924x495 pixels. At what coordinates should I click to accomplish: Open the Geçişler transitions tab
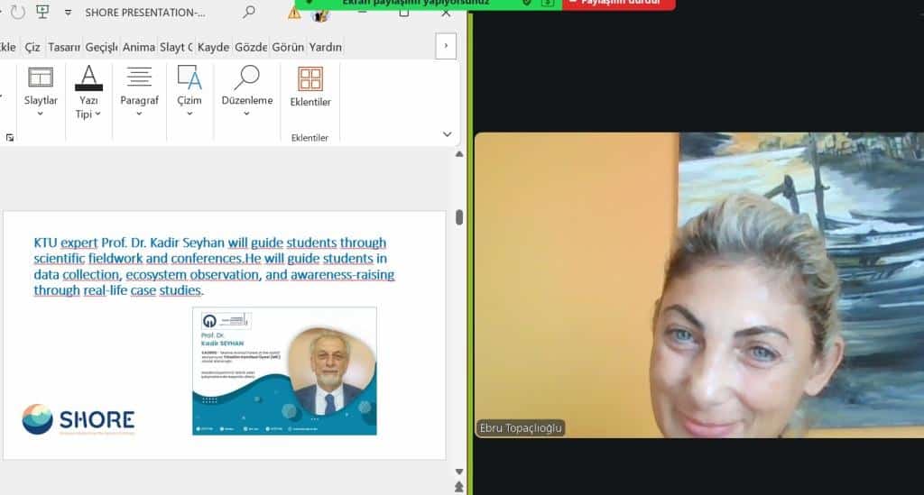click(x=100, y=47)
